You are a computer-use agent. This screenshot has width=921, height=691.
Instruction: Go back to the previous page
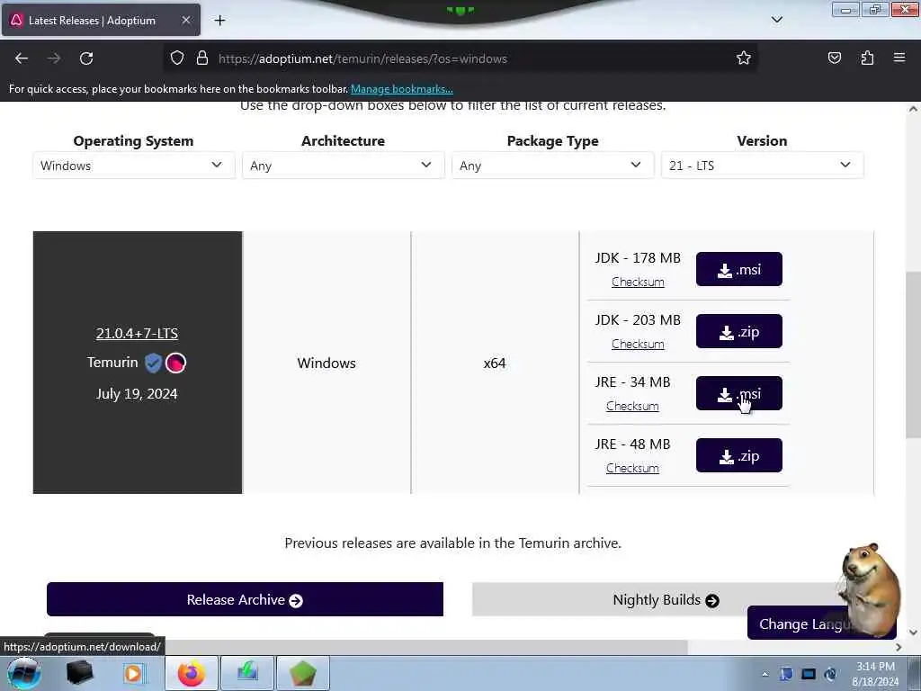coord(22,58)
